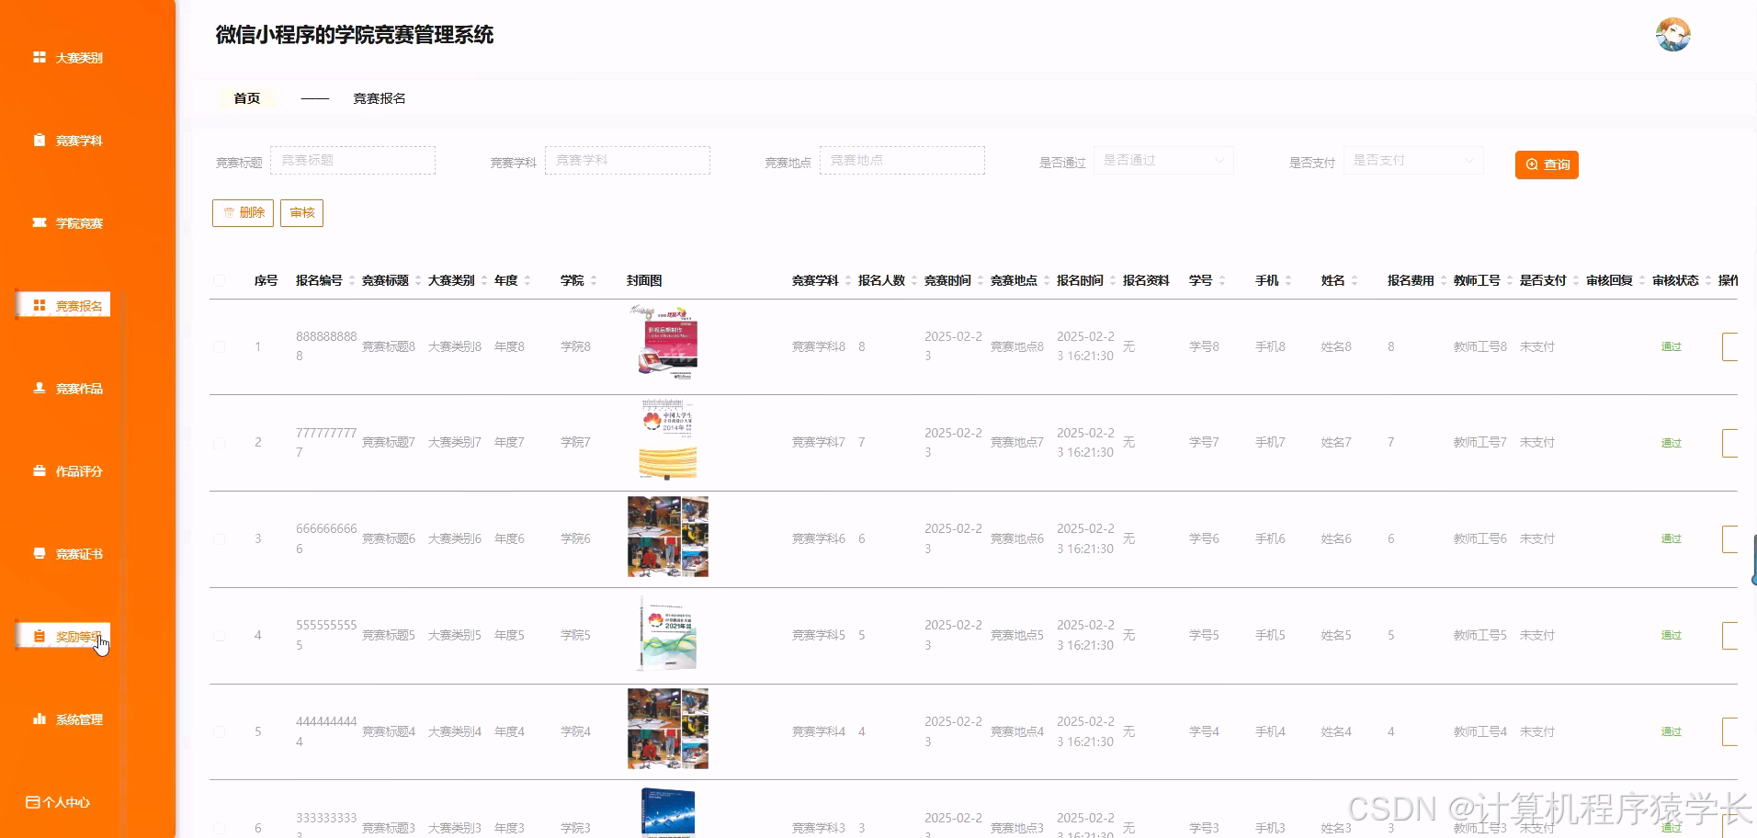Open the 是否通过 filter dropdown
The image size is (1757, 838).
1162,161
